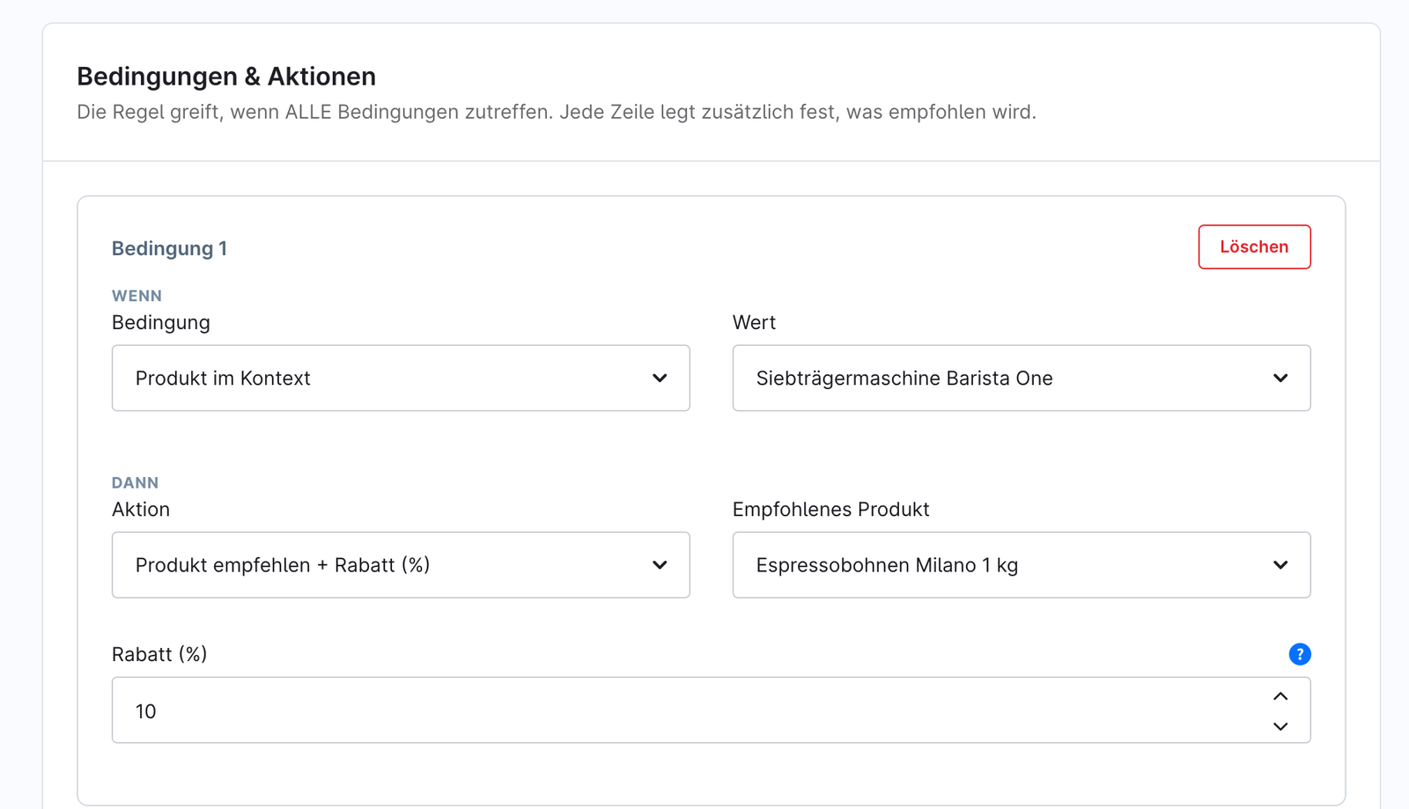Click the blue help icon beside Rabatt (%)

click(1299, 654)
